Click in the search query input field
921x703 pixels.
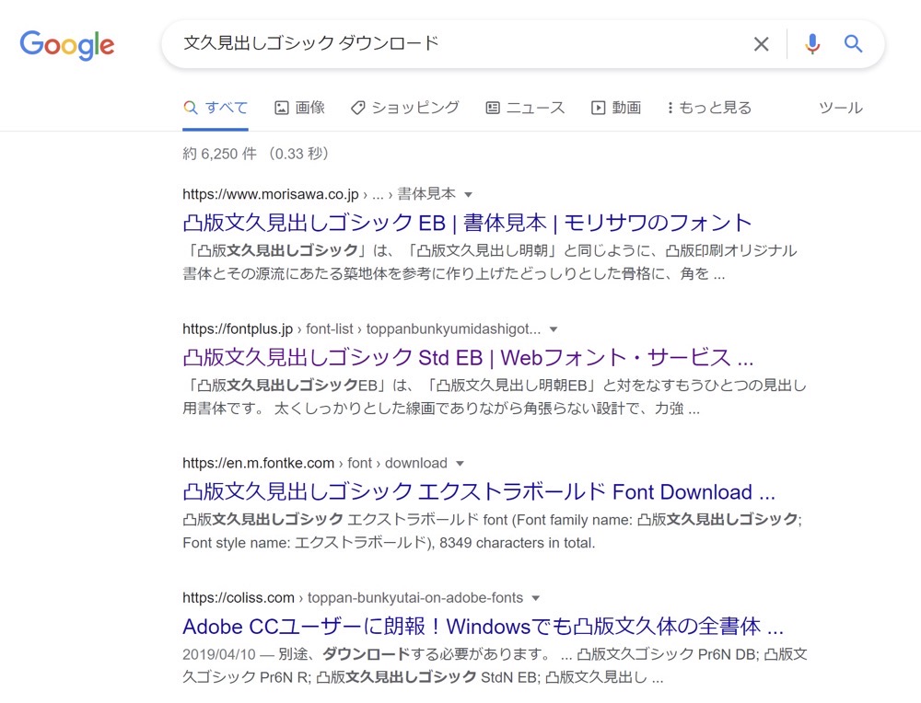tap(458, 44)
